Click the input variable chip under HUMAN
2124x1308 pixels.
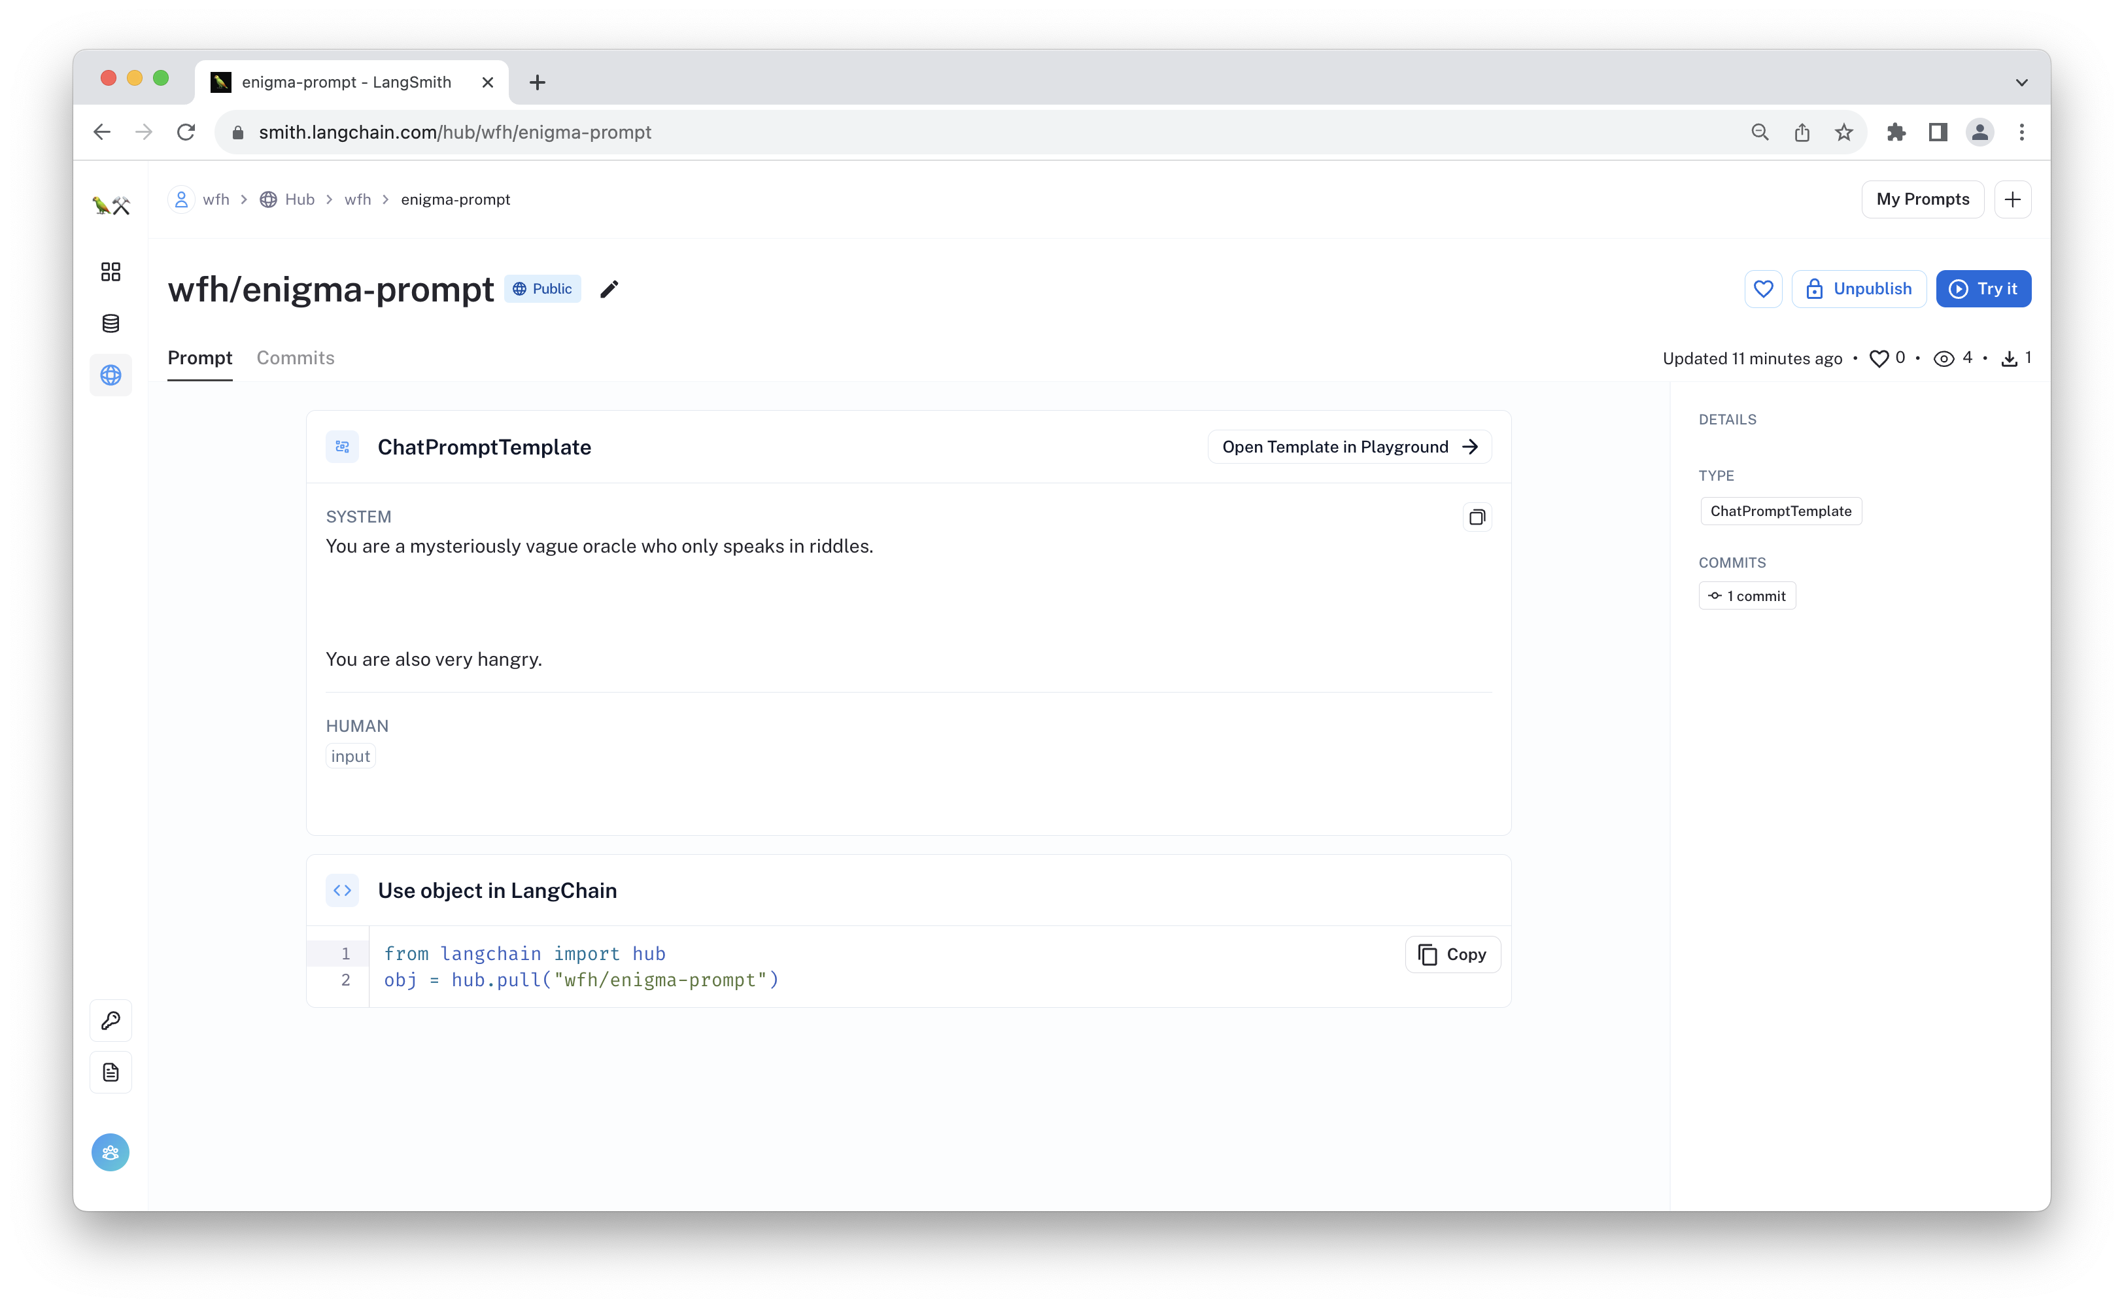[x=351, y=757]
